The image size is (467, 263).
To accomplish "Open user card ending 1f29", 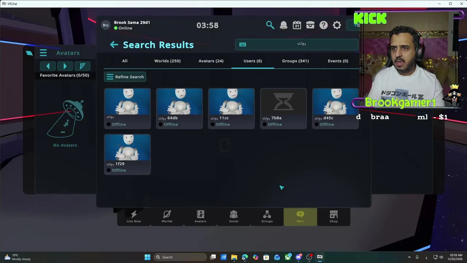I will coord(127,155).
